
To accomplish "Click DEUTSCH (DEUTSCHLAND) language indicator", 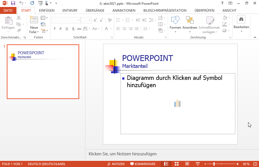I will [46, 164].
